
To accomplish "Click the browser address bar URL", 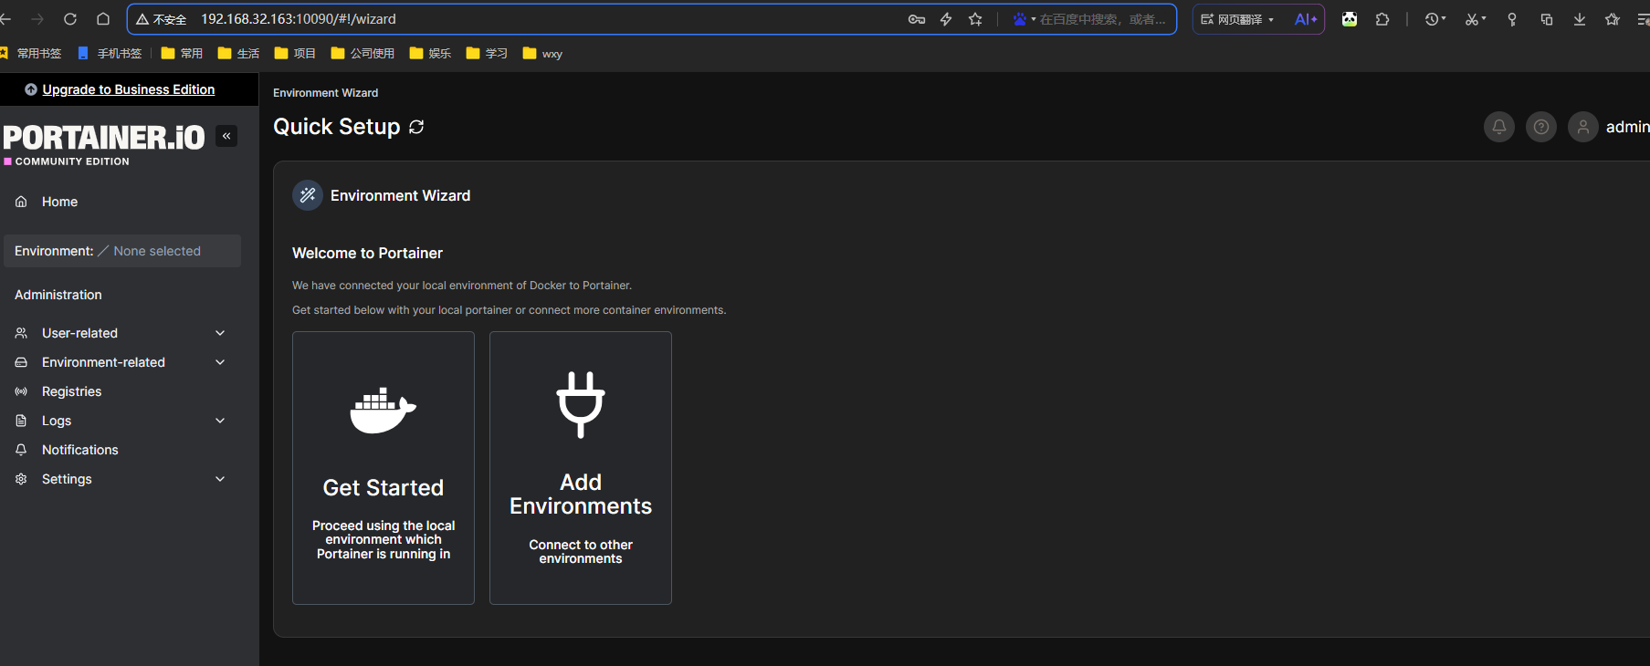I will (x=299, y=19).
